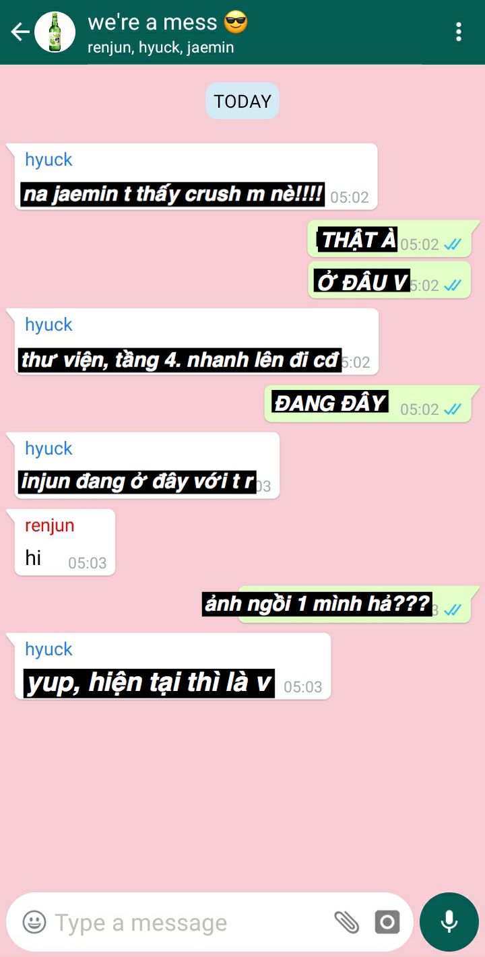Tap read checkmarks on 'Ở ĐÂU V' message
Image resolution: width=485 pixels, height=957 pixels.
click(453, 286)
